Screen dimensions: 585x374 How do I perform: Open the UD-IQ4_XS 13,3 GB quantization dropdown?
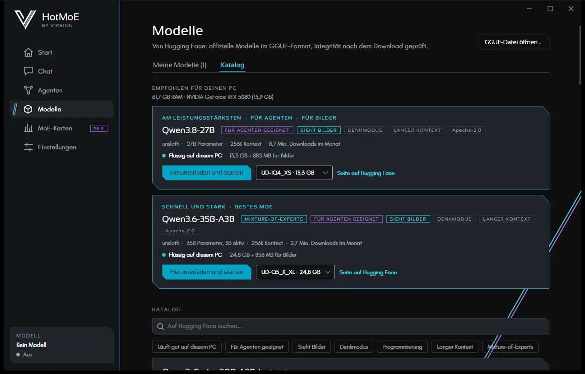(x=294, y=173)
